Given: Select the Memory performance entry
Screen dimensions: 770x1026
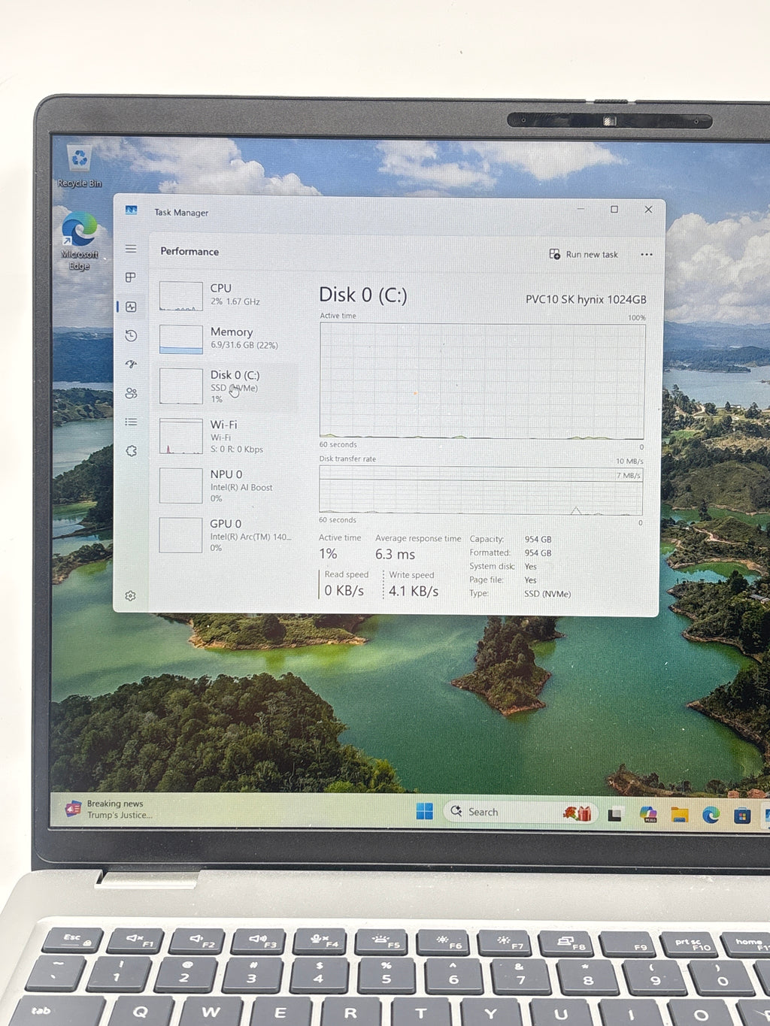Looking at the screenshot, I should [x=227, y=339].
